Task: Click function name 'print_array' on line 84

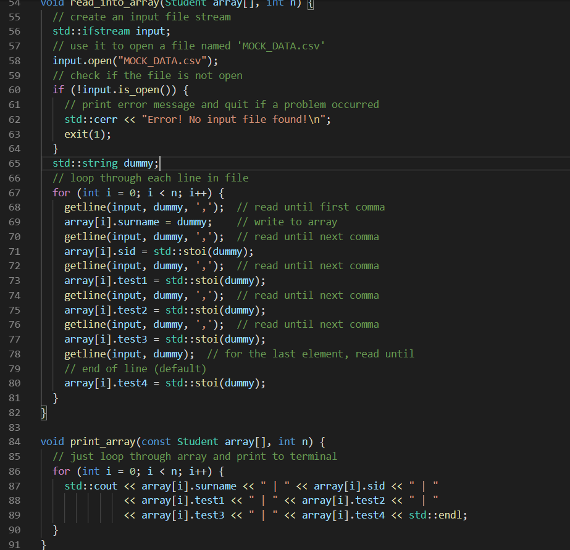Action: click(103, 442)
